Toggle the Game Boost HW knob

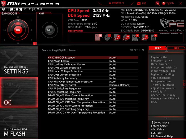(x=18, y=30)
